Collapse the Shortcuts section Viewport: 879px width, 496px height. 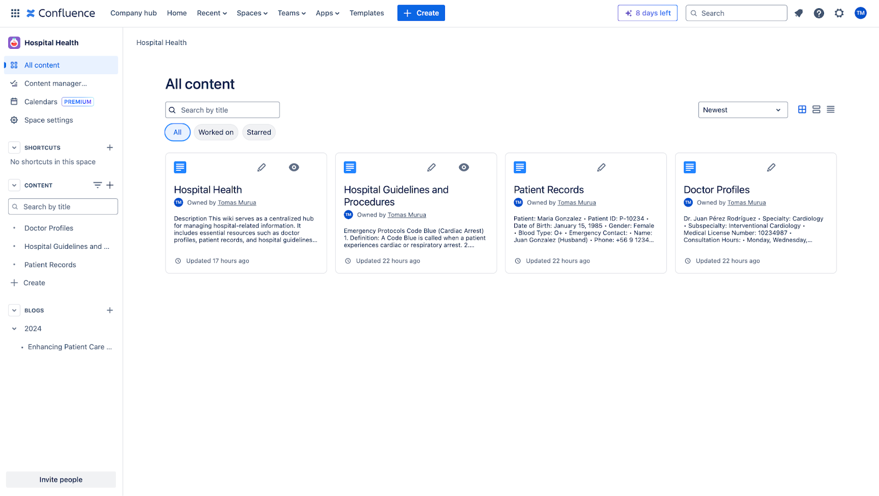pyautogui.click(x=14, y=148)
